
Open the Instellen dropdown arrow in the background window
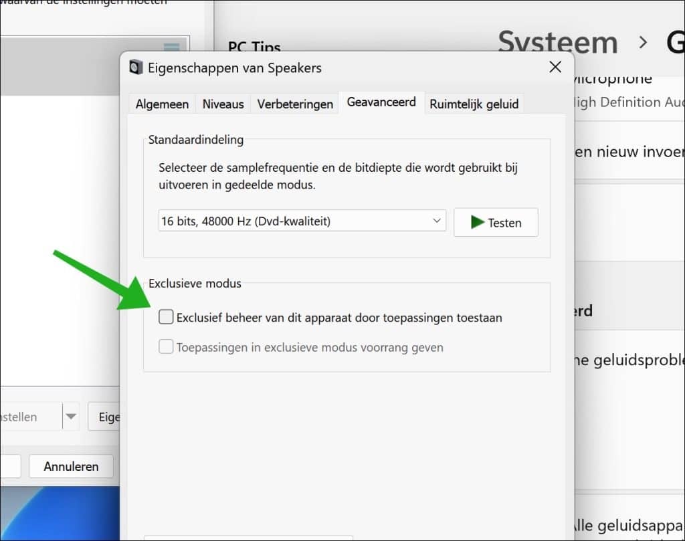[71, 417]
